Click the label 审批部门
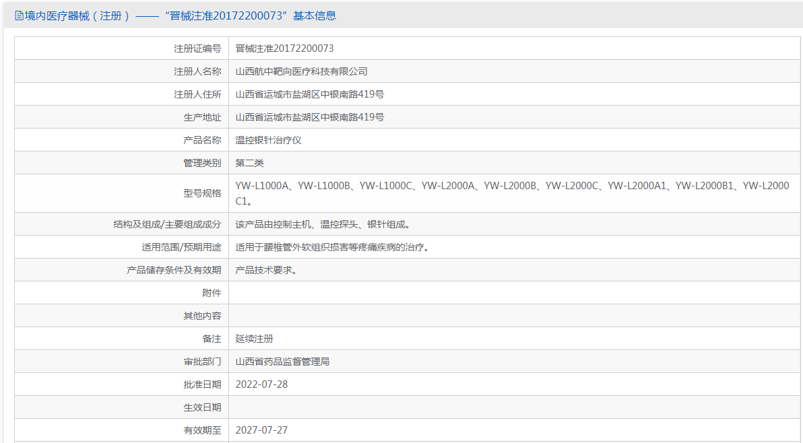The width and height of the screenshot is (803, 443). click(x=202, y=362)
